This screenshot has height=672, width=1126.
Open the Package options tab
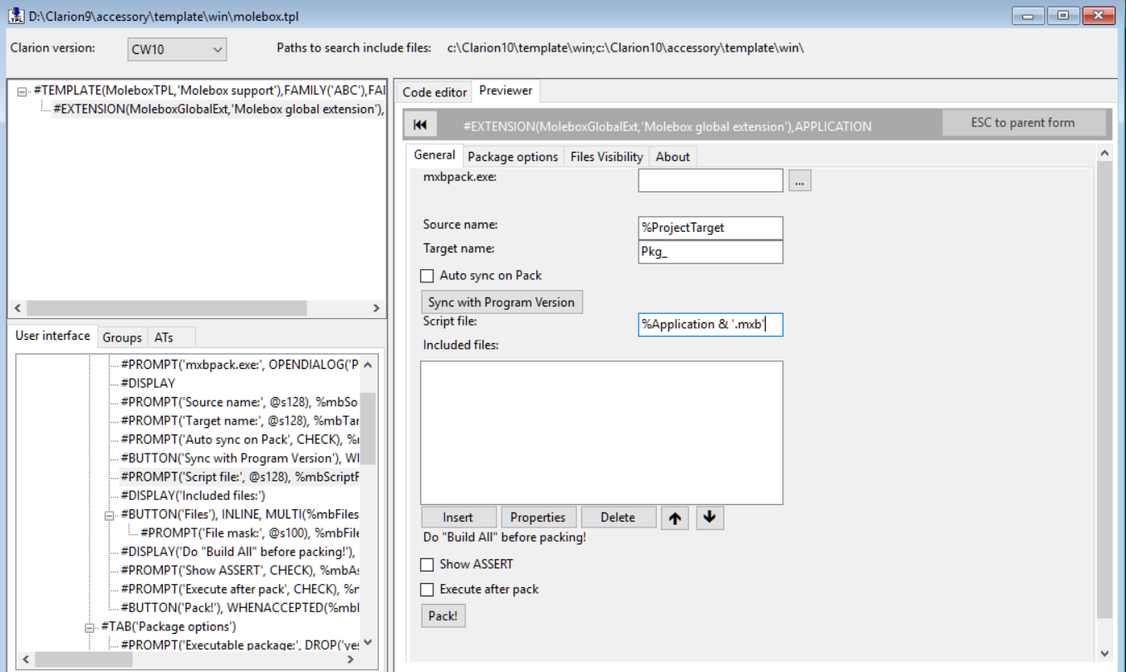[512, 157]
